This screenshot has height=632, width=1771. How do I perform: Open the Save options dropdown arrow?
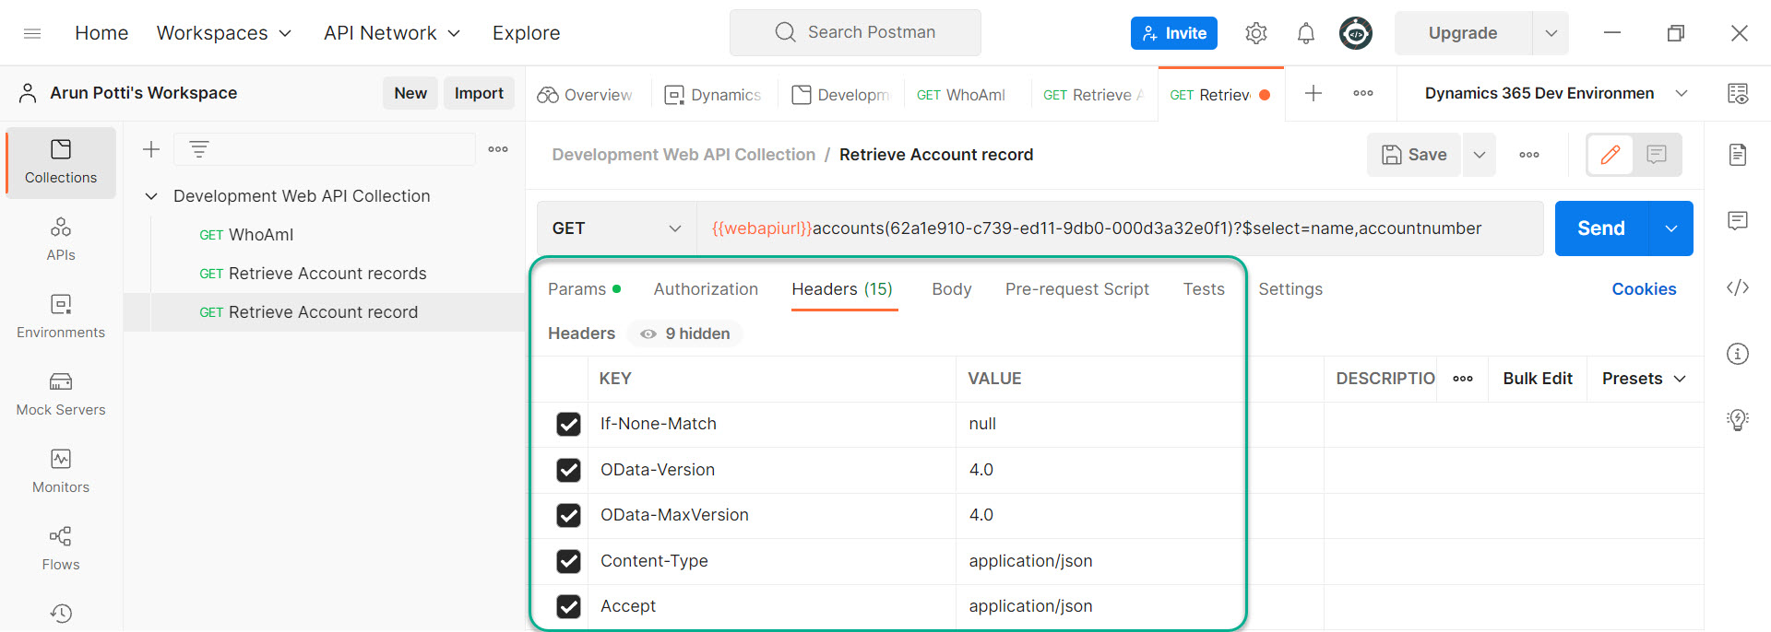(1480, 155)
